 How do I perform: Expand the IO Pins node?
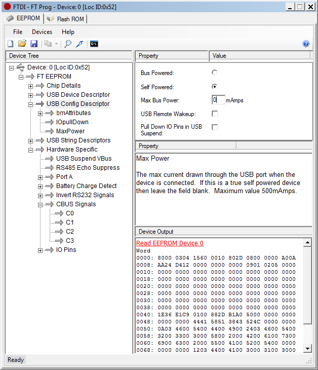(x=41, y=250)
